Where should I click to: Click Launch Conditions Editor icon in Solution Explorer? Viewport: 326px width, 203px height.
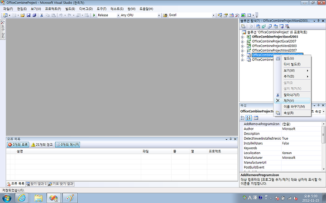(287, 26)
